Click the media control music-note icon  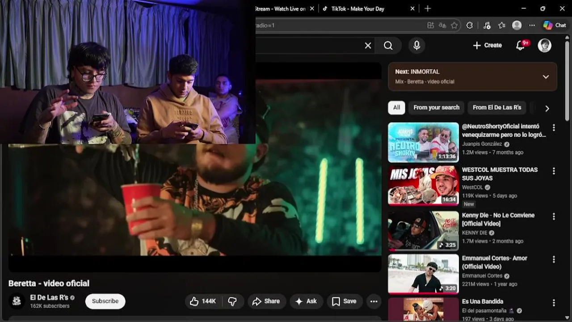point(487,25)
